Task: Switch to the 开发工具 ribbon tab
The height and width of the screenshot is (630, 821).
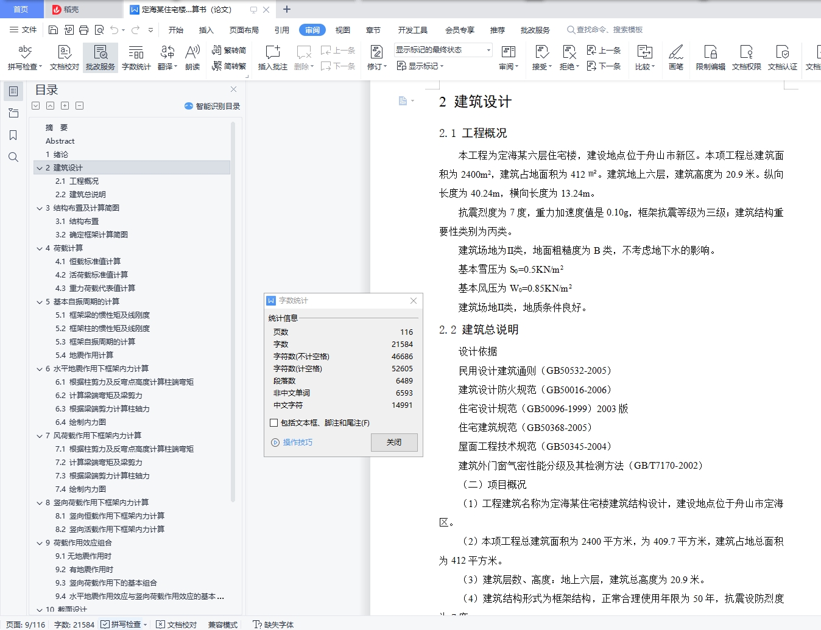Action: (413, 30)
